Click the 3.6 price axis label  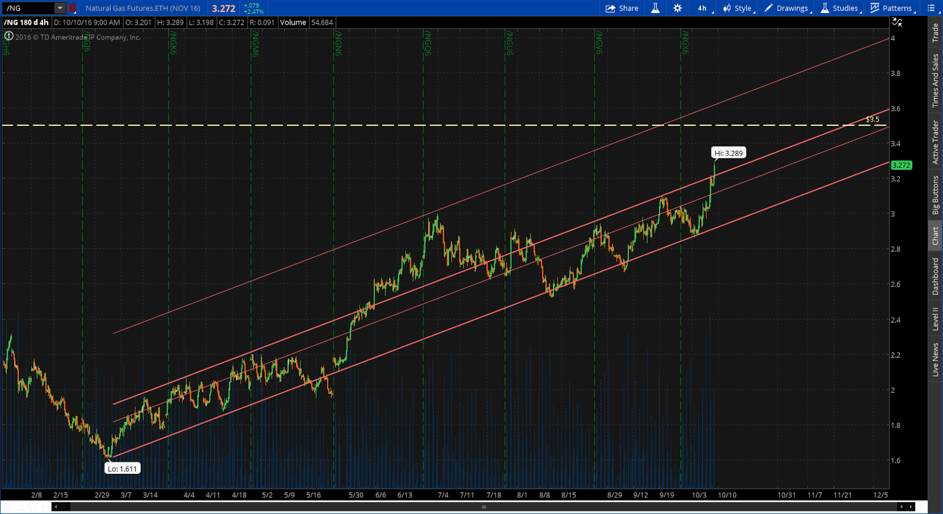[895, 109]
